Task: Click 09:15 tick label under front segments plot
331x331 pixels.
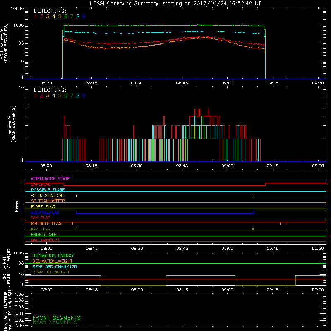Action: (273, 83)
